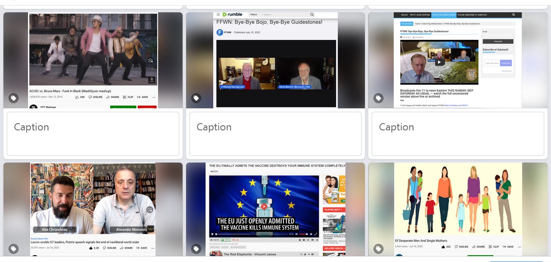Select the Funk In Black mashup thumbnail

point(93,60)
